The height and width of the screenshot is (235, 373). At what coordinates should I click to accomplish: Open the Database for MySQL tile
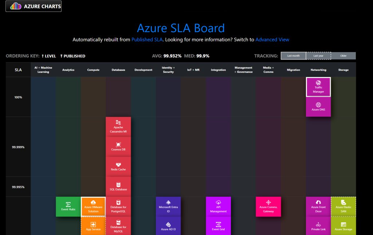[x=118, y=226]
